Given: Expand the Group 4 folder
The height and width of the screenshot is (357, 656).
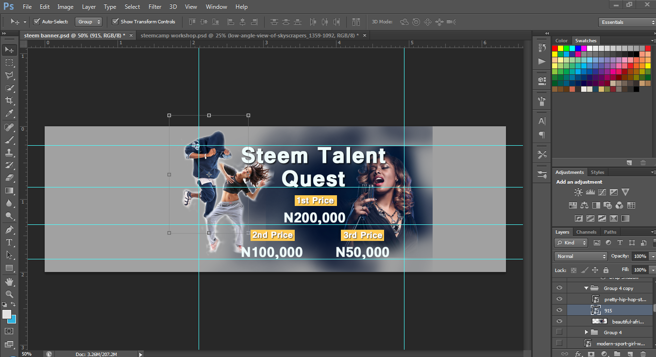Looking at the screenshot, I should click(586, 332).
